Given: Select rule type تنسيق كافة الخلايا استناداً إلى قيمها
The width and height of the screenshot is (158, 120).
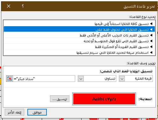Looking at the screenshot, I should (79, 24).
